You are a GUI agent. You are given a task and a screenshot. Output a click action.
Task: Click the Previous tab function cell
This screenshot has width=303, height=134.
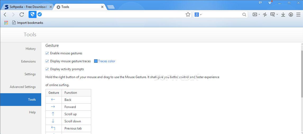point(76,128)
